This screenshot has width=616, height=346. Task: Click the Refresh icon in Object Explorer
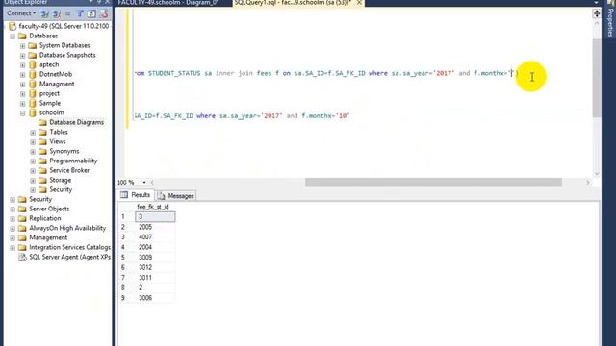pyautogui.click(x=91, y=13)
